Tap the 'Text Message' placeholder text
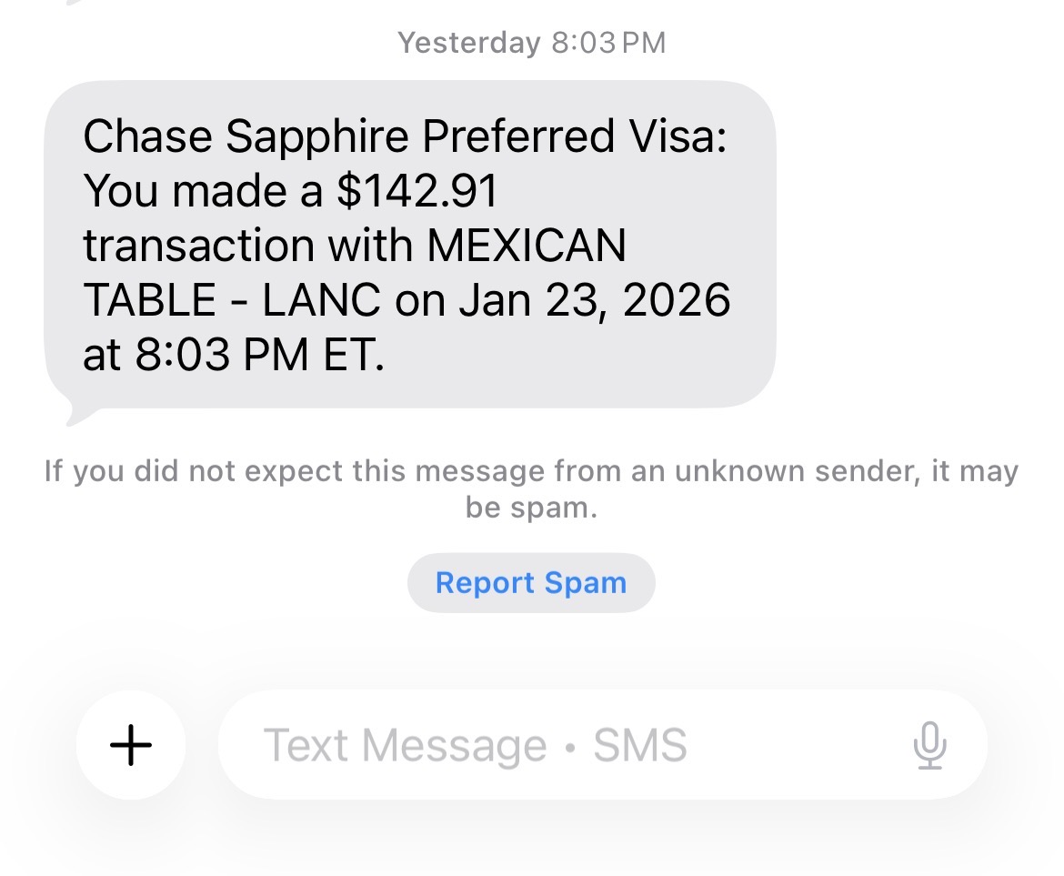The height and width of the screenshot is (876, 1064). 405,746
